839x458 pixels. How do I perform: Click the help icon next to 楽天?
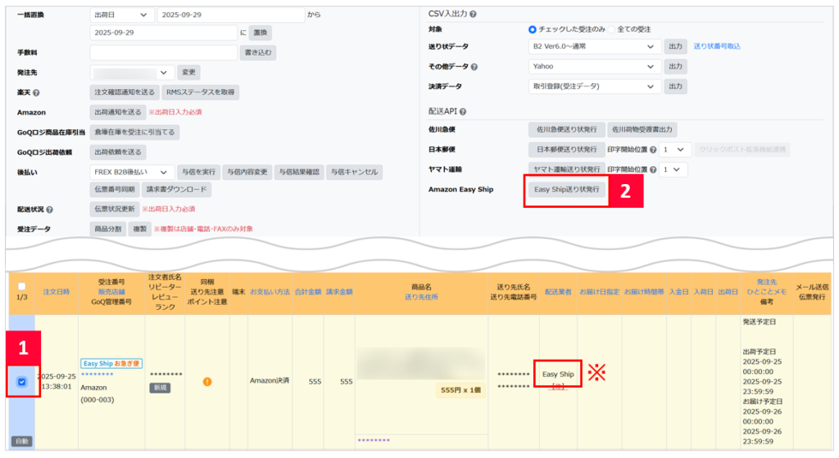tap(36, 92)
